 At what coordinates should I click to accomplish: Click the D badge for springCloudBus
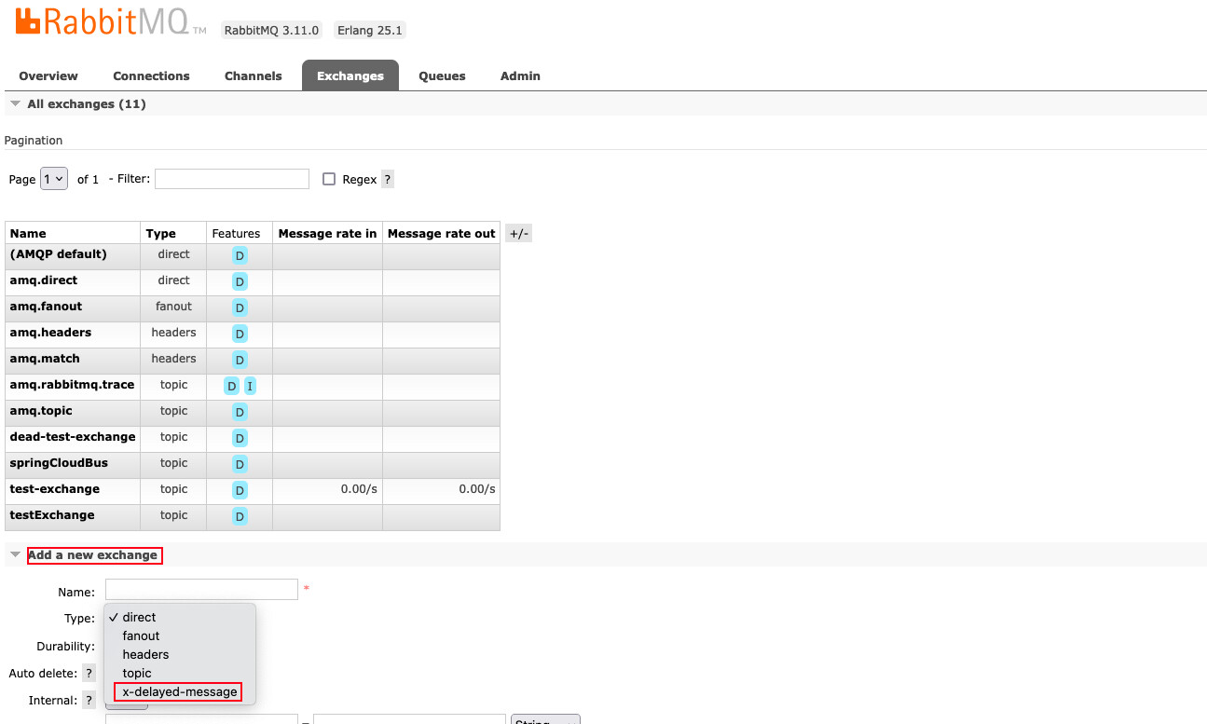[x=240, y=464]
